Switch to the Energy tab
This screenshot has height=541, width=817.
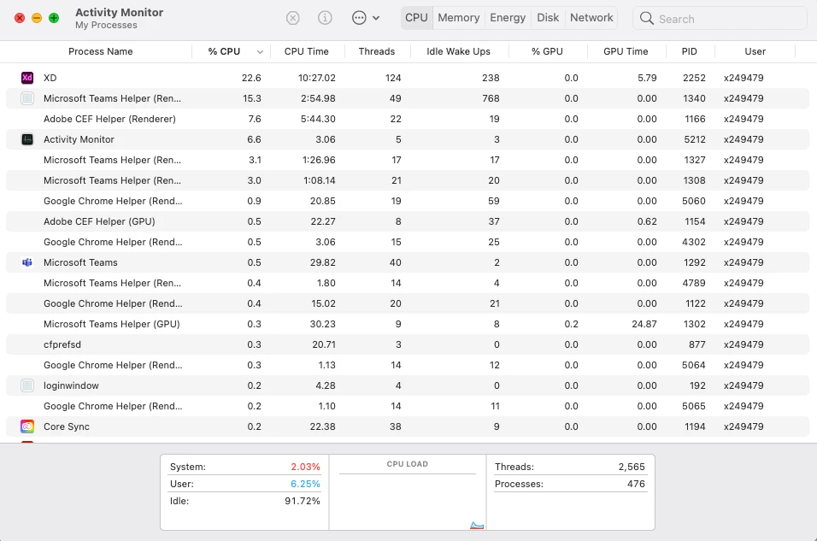tap(508, 18)
